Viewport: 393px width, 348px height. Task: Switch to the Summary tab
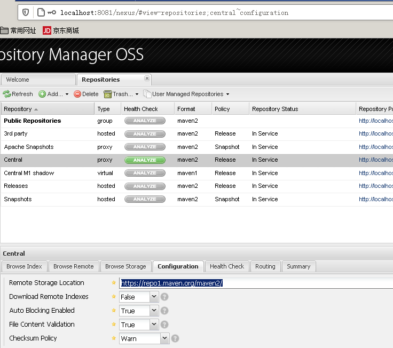[298, 266]
